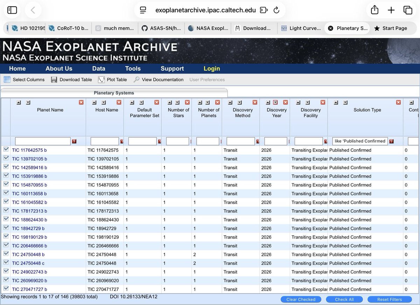Image resolution: width=420 pixels, height=305 pixels.
Task: Uncheck the TIC 24750448 c row
Action: pos(6,263)
